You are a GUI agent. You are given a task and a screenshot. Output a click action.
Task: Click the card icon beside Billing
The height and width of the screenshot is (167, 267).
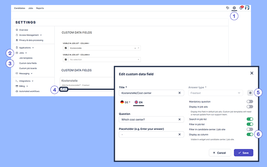tap(17, 86)
